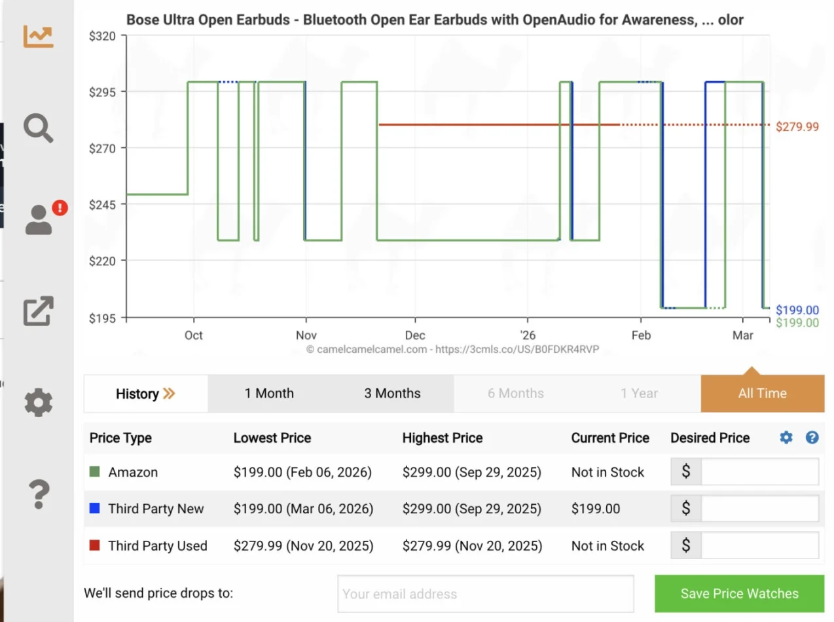Click the Third Party Used desired price field

[x=759, y=545]
